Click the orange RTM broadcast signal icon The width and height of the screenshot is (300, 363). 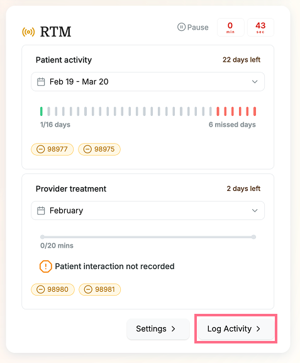tap(28, 32)
